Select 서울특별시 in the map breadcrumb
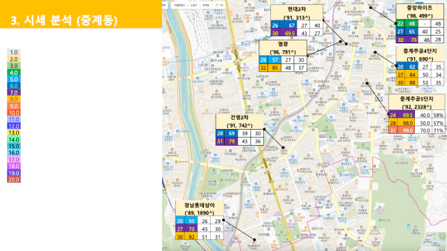 tap(179, 5)
